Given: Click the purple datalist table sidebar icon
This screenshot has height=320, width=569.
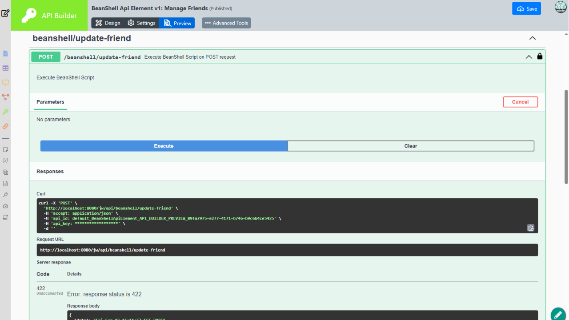Looking at the screenshot, I should click(x=5, y=68).
